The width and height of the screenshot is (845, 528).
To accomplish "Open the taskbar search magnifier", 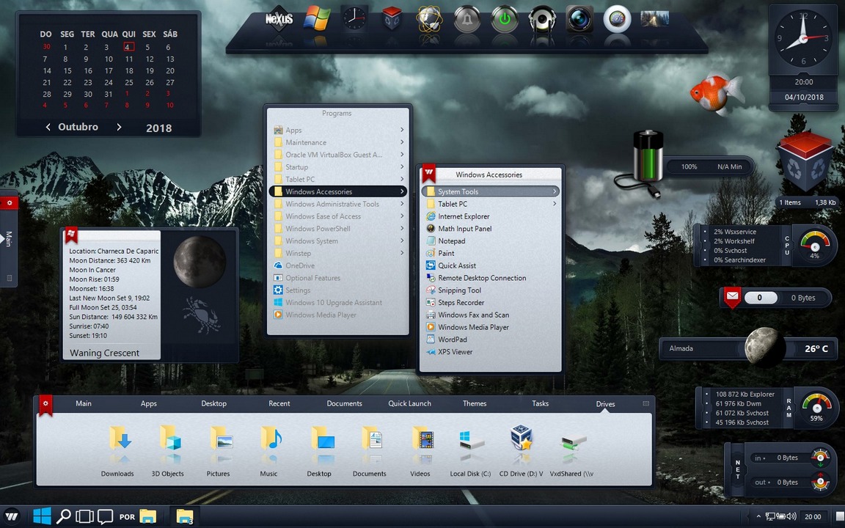I will click(x=64, y=516).
